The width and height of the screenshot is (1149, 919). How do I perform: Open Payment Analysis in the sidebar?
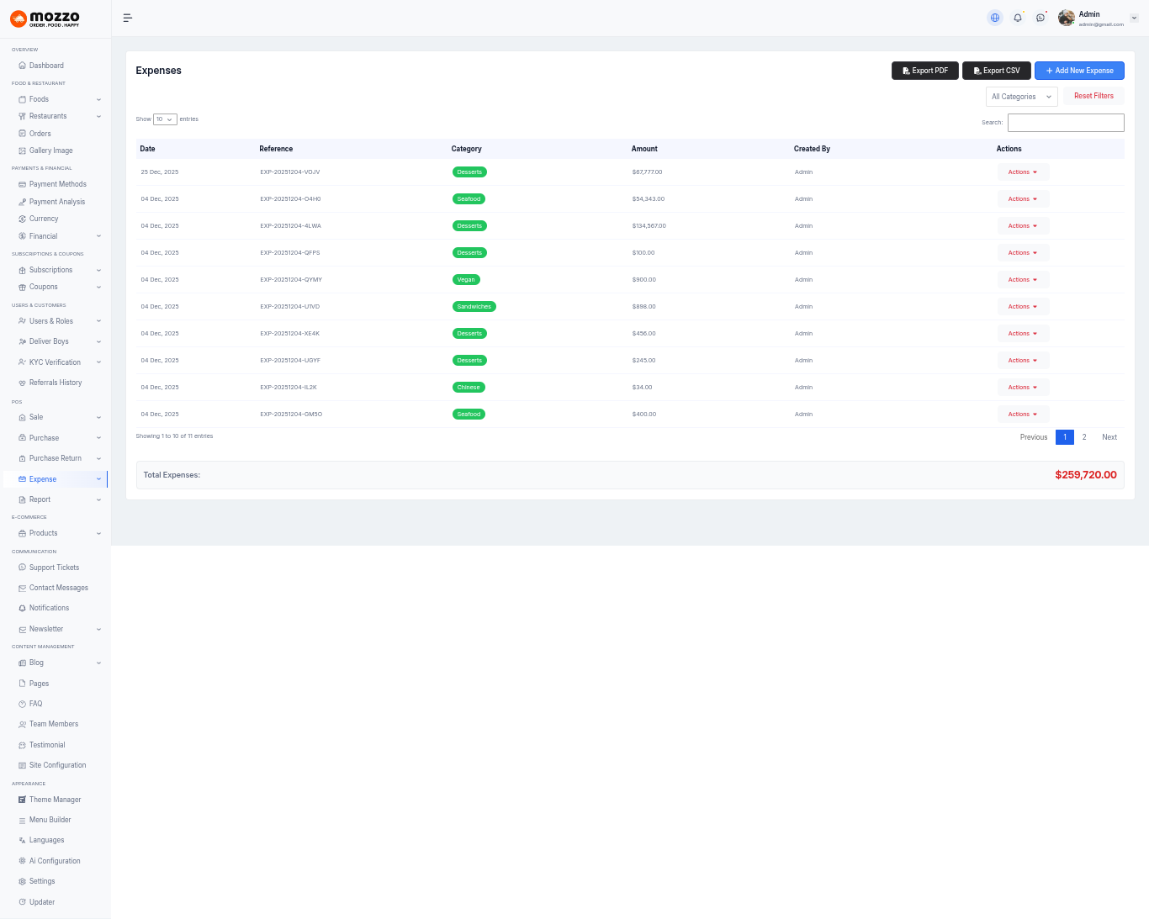[56, 202]
